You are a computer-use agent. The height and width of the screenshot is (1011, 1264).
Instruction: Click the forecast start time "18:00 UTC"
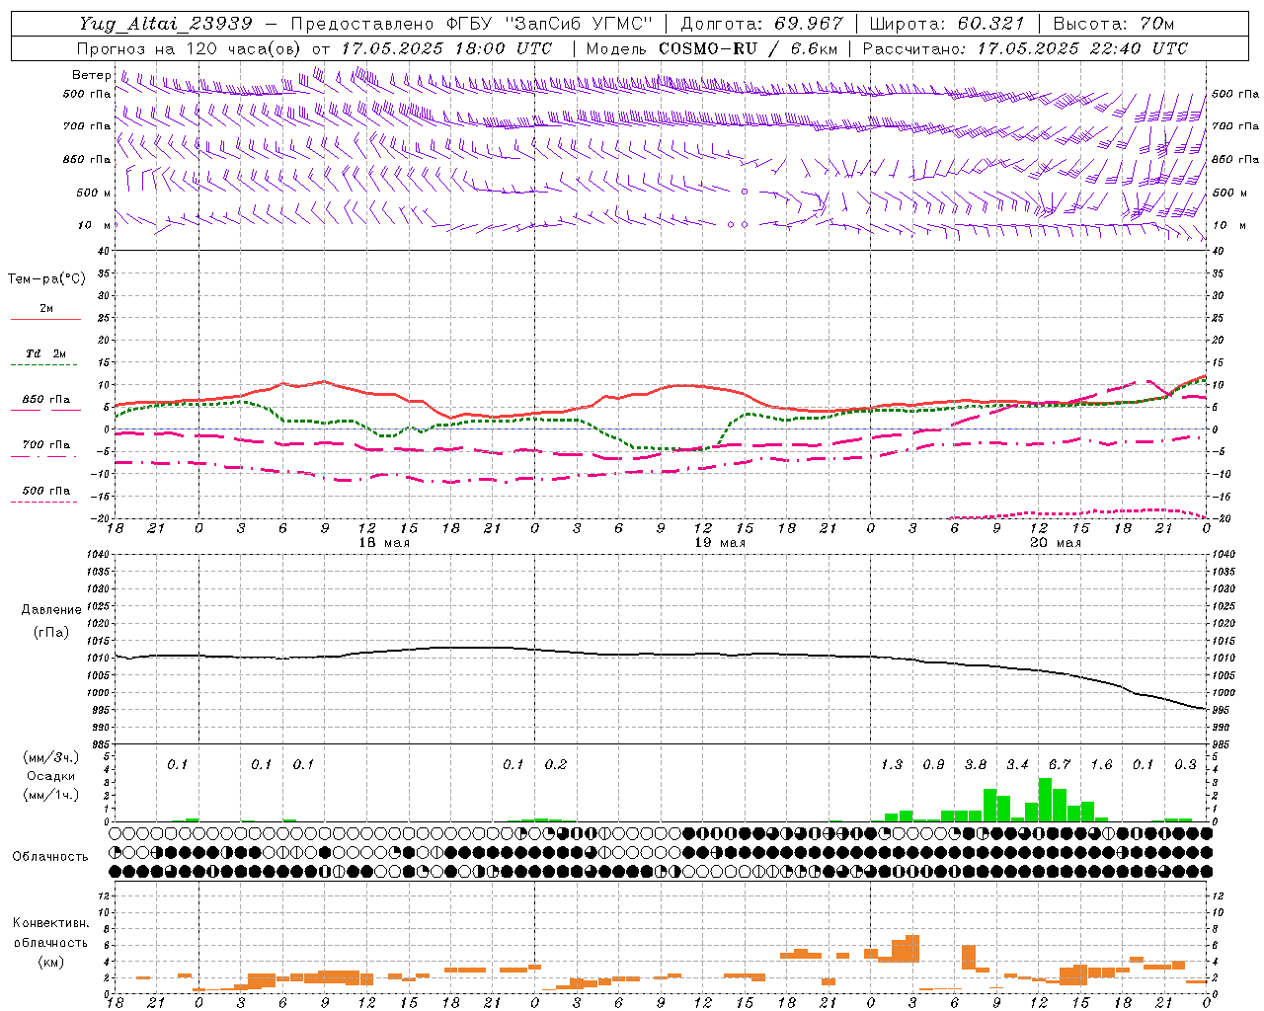coord(503,48)
